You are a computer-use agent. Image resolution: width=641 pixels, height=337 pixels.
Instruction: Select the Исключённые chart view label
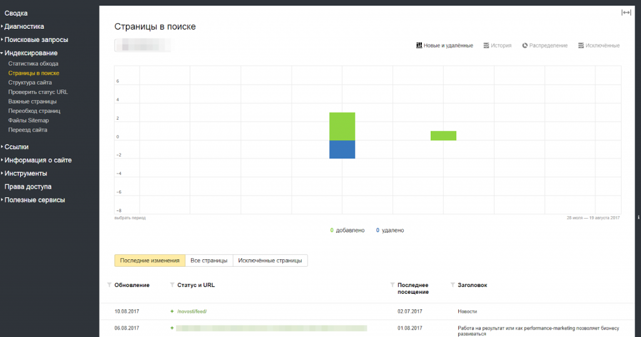click(x=603, y=45)
